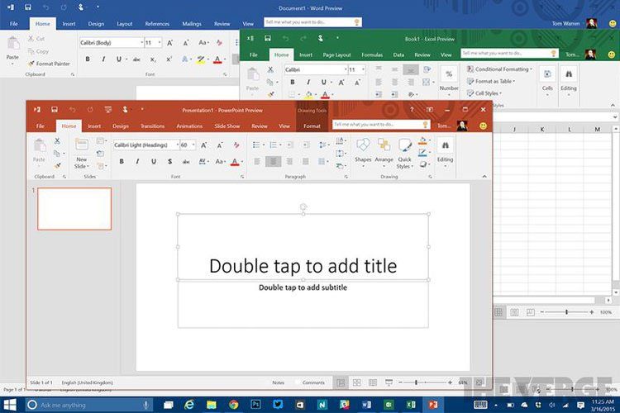Click the New Slide button

pyautogui.click(x=82, y=154)
